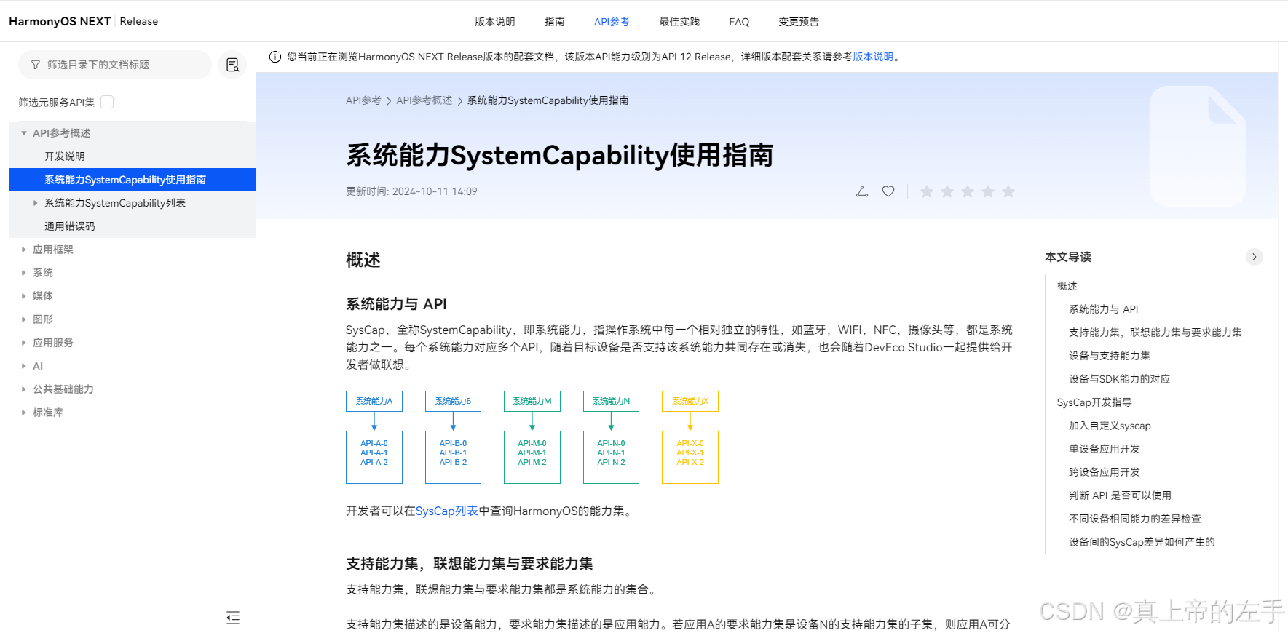Go to API参考 breadcrumb link
The height and width of the screenshot is (633, 1288).
363,100
